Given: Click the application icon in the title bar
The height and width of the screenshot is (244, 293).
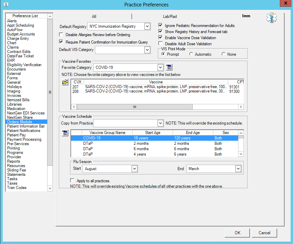Looking at the screenshot, I should [x=6, y=4].
